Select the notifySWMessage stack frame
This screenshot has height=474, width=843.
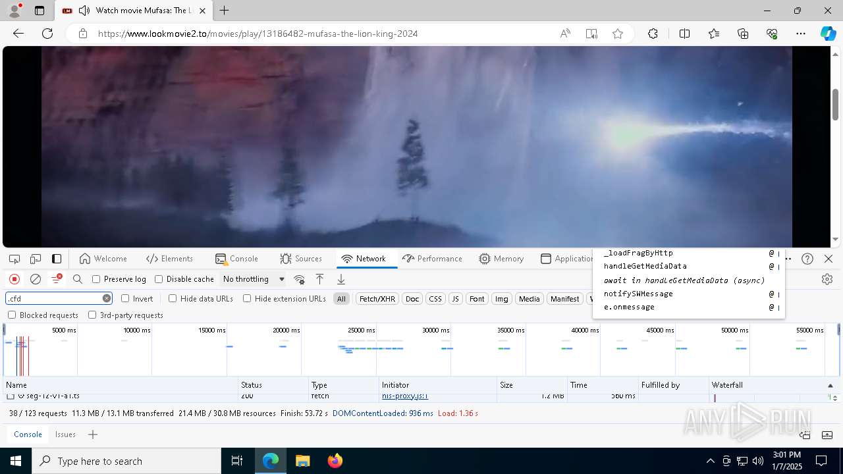coord(638,294)
